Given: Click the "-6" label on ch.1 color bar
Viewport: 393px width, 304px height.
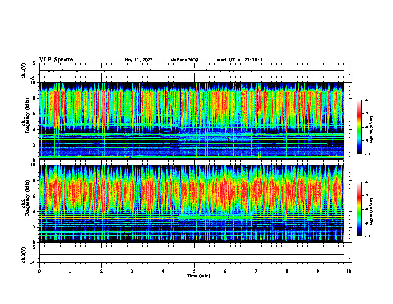Looking at the screenshot, I should [366, 100].
